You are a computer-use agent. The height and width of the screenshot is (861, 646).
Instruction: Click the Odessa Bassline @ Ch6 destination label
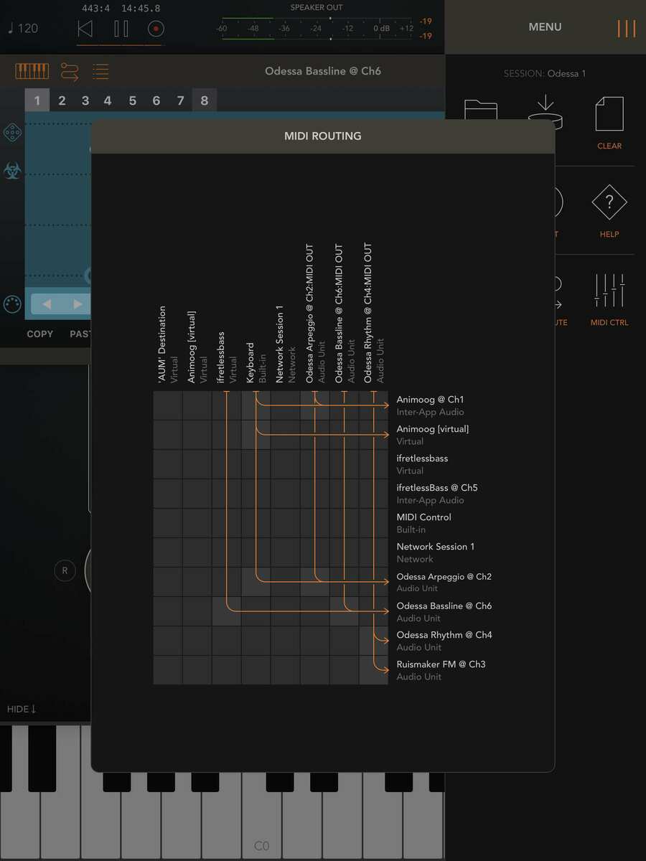pyautogui.click(x=444, y=611)
